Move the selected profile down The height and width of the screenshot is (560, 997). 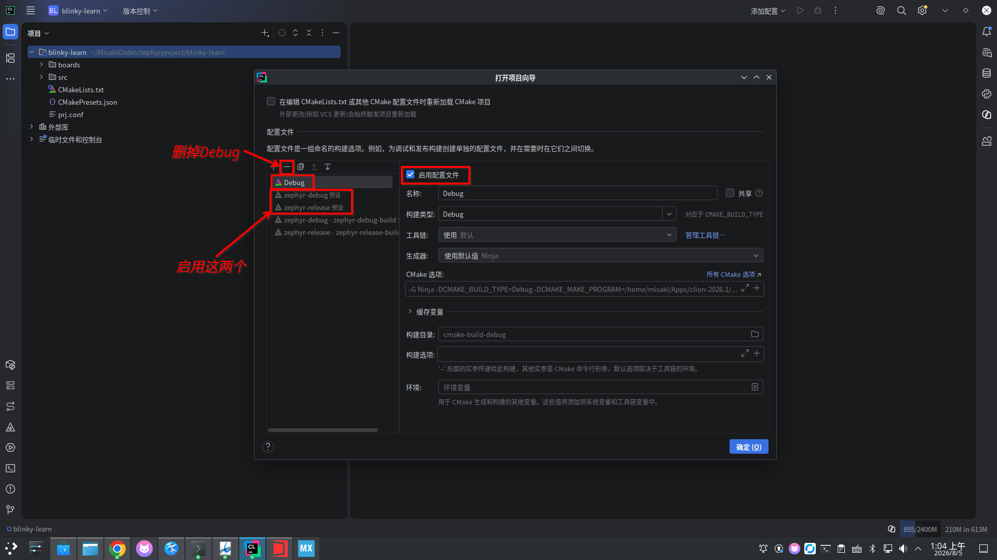328,167
